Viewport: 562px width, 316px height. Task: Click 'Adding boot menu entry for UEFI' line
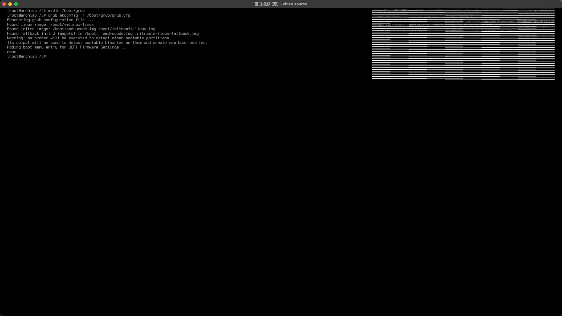point(68,47)
